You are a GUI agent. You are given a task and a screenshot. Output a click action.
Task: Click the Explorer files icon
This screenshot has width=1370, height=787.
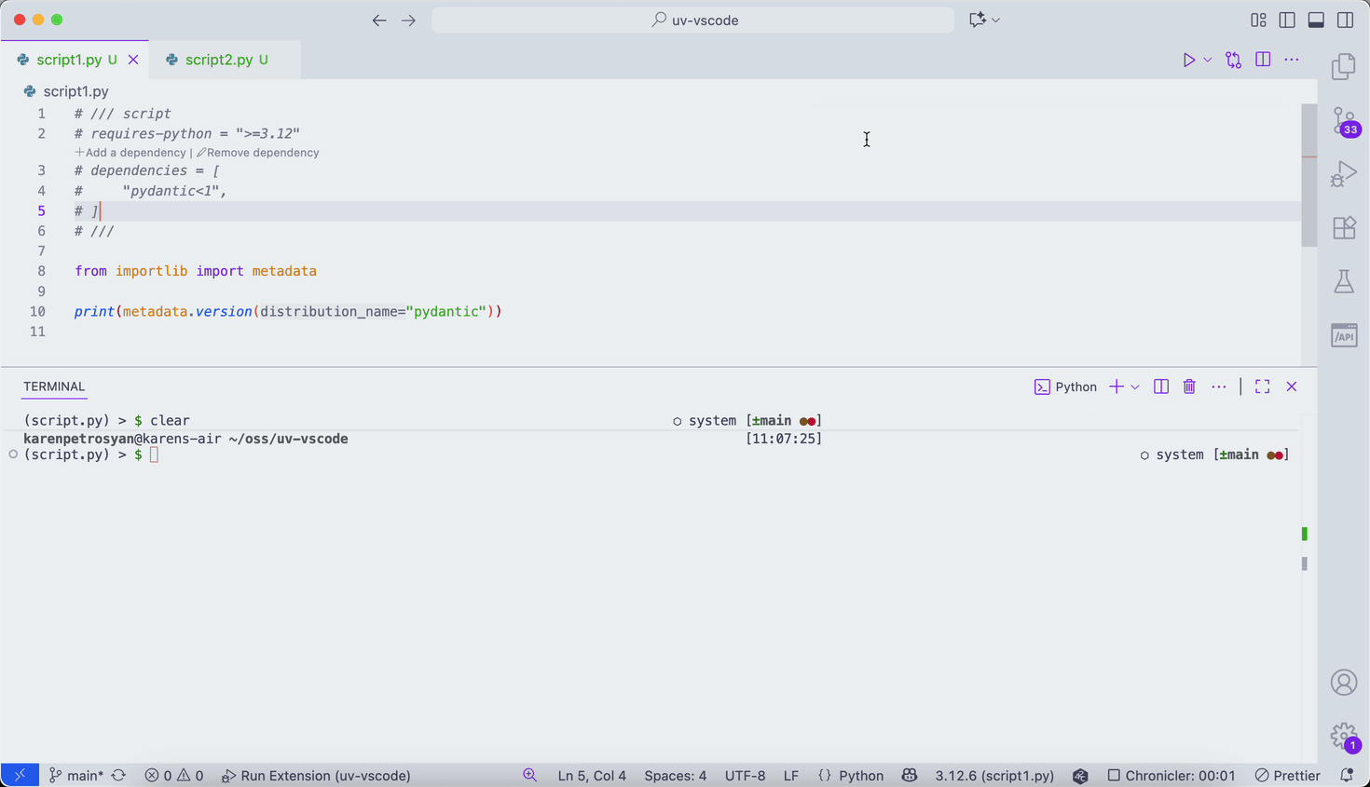(x=1344, y=67)
